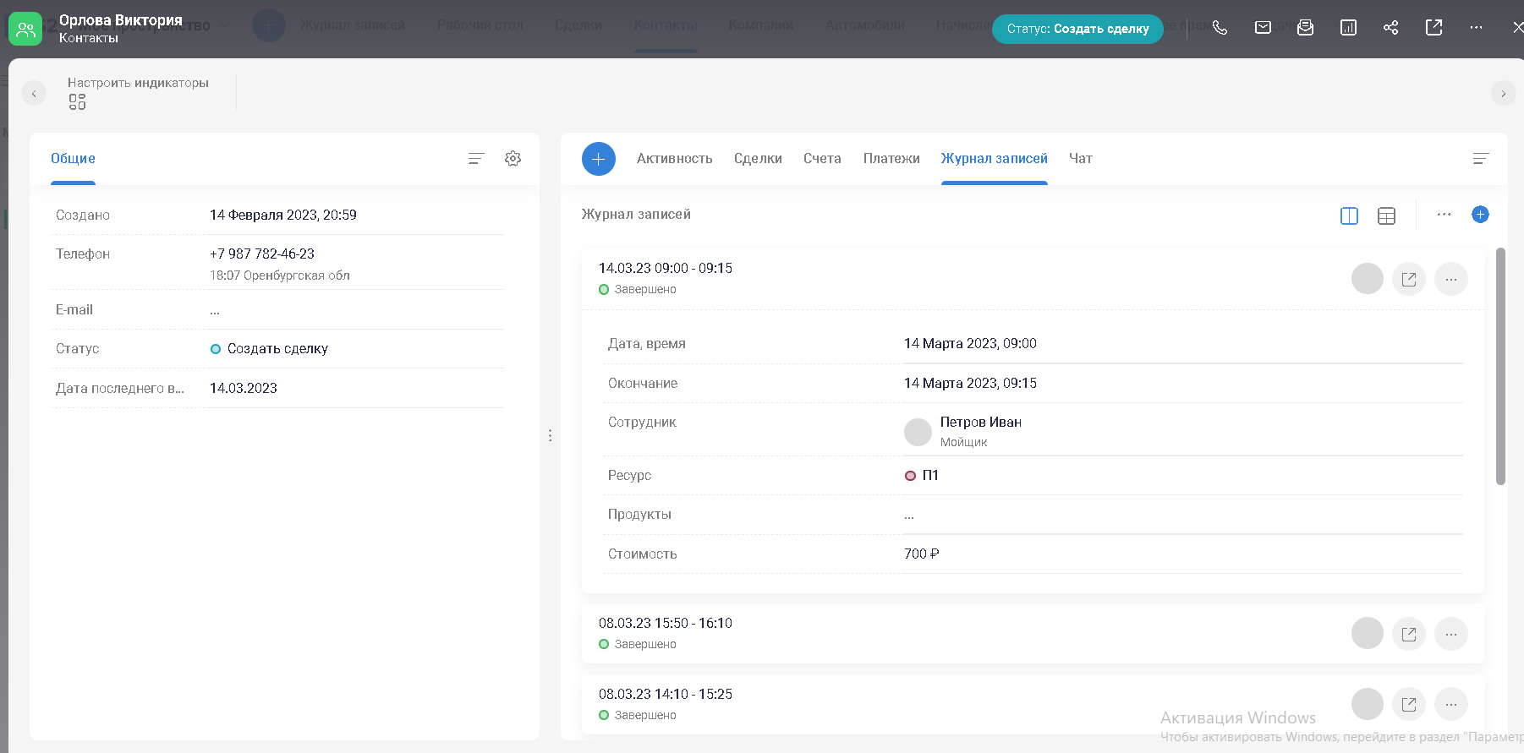Click the Статус: Создать сделку button
Image resolution: width=1524 pixels, height=753 pixels.
(x=1077, y=29)
